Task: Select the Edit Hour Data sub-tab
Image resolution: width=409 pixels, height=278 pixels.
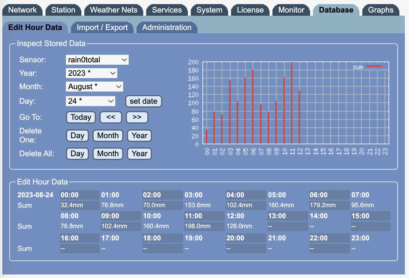Action: pyautogui.click(x=35, y=27)
